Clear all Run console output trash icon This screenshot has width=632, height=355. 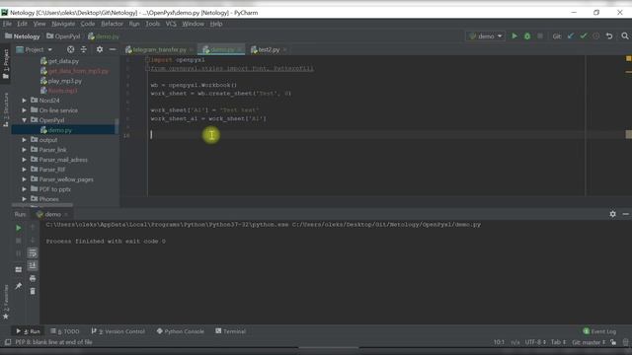pos(33,291)
